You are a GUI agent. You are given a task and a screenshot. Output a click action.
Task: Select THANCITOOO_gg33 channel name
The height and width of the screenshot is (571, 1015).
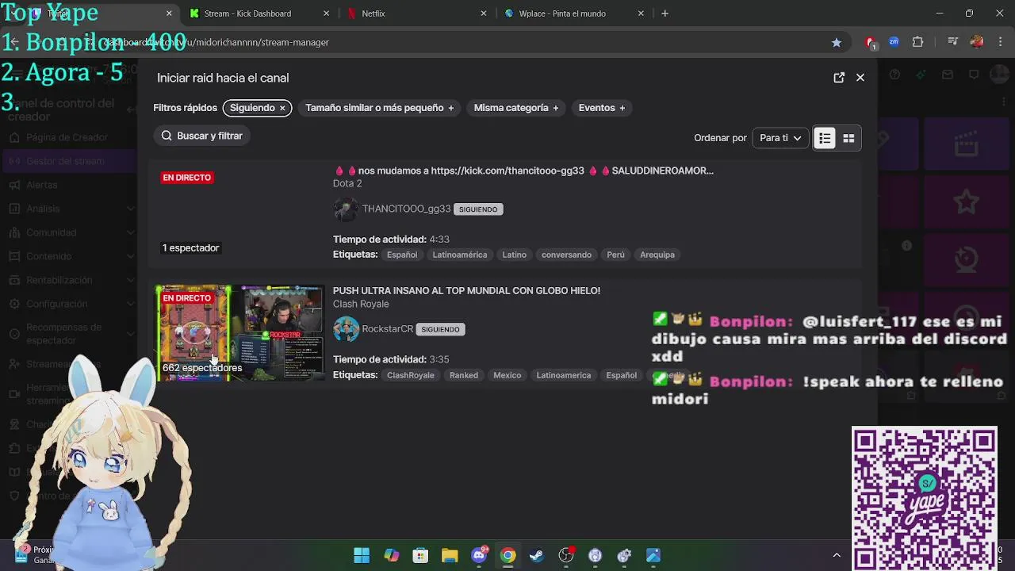pos(406,209)
